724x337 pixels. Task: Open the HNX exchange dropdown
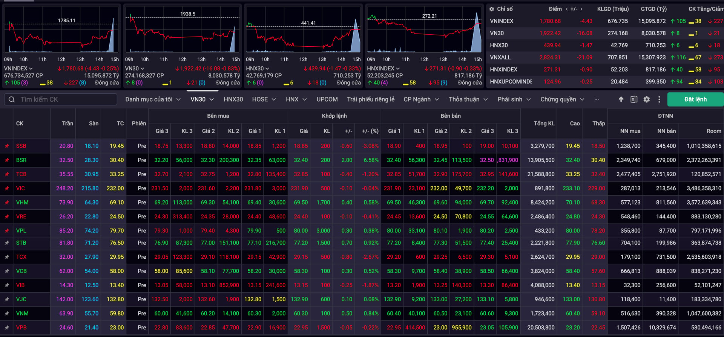point(296,99)
